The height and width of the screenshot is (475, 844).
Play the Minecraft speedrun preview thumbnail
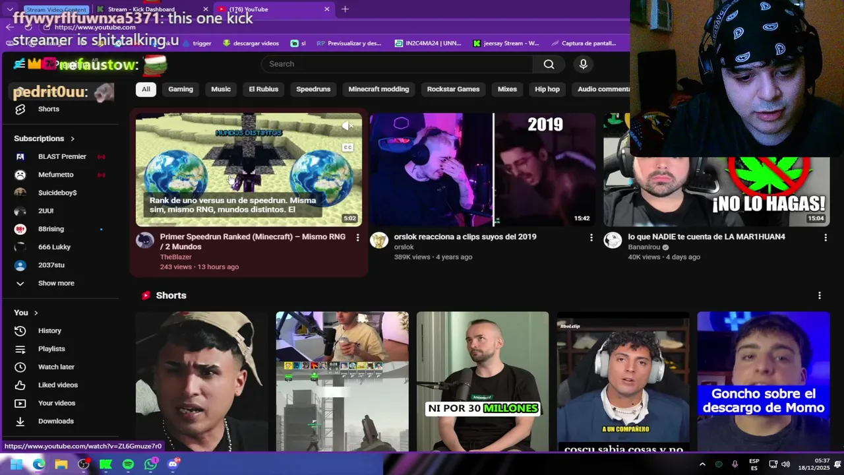pyautogui.click(x=249, y=170)
